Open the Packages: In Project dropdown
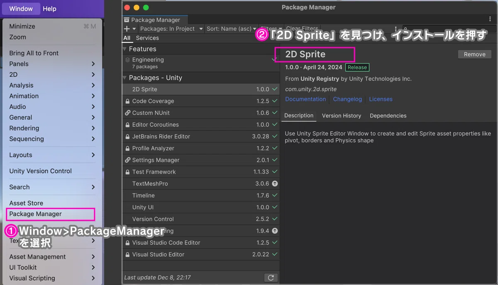 (171, 29)
